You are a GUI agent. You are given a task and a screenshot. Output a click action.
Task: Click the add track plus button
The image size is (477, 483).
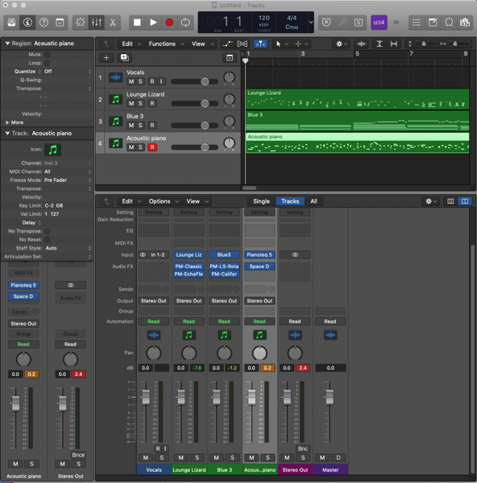tap(106, 58)
